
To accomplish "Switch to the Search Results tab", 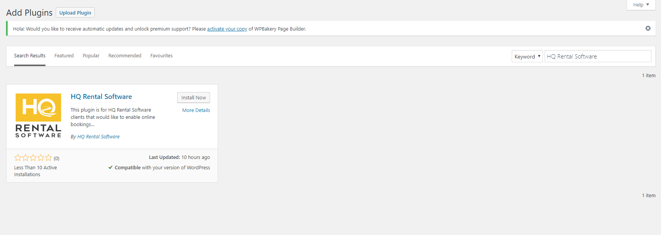I will coord(30,56).
